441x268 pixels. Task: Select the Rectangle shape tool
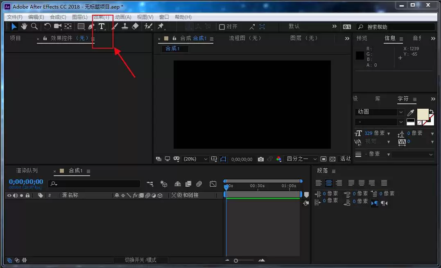point(81,27)
